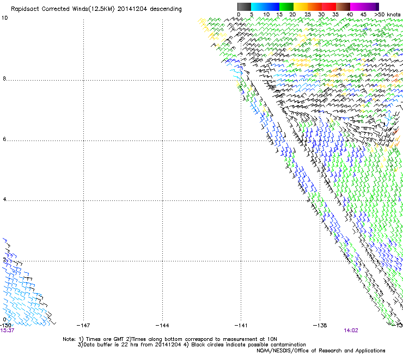The height and width of the screenshot is (354, 403).
Task: Click the orange 25-30 knots legend segment
Action: 315,7
